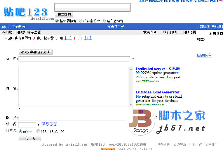The height and width of the screenshot is (150, 223).
Task: Click the content textarea scroll-down arrow
Action: pos(131,104)
